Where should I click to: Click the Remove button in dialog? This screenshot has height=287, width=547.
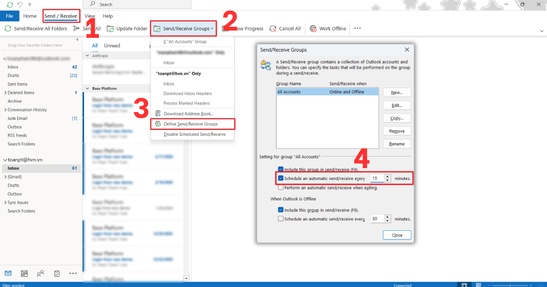[x=397, y=131]
